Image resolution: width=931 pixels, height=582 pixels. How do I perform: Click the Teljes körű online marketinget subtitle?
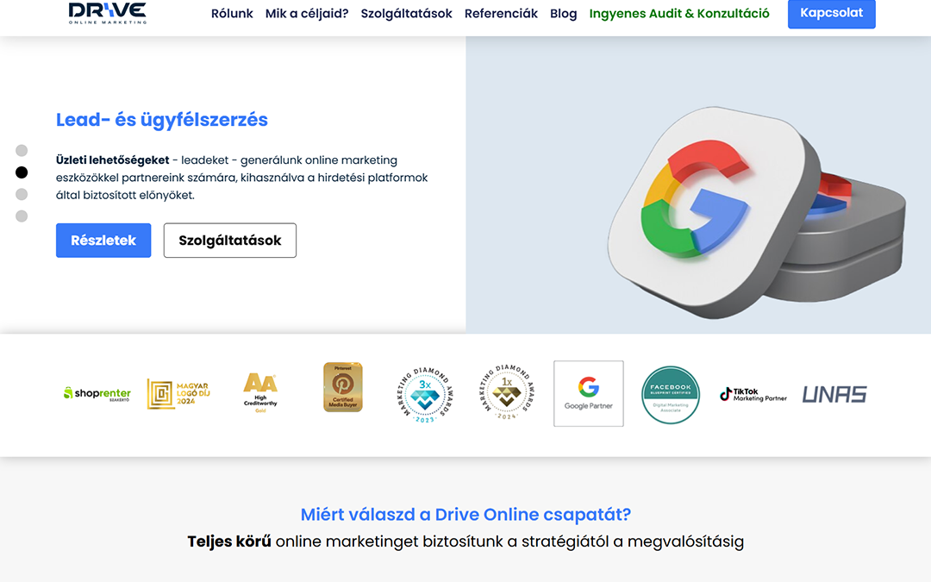pos(465,541)
